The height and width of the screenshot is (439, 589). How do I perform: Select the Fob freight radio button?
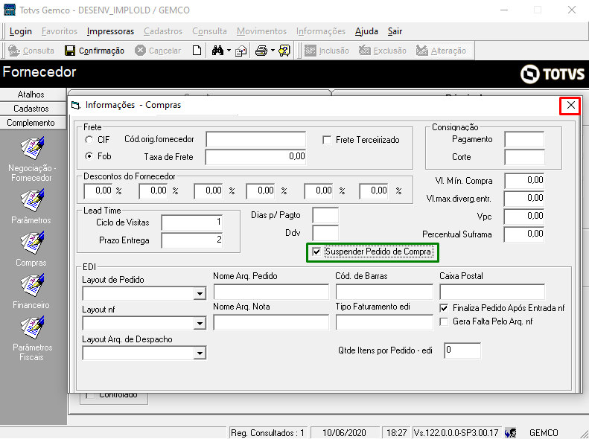[x=89, y=156]
